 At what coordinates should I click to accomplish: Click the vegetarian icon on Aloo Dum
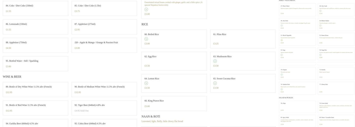click(281, 25)
